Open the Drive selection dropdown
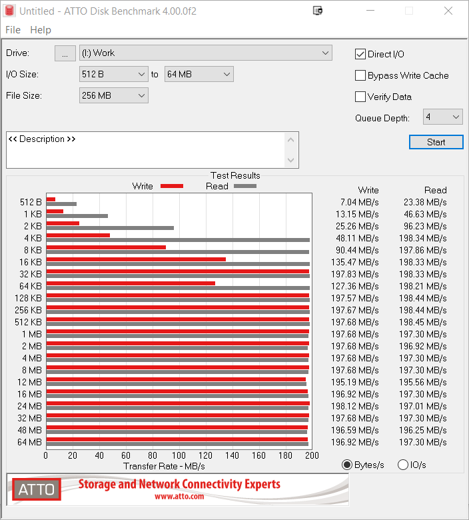Viewport: 469px width, 520px height. click(x=205, y=53)
